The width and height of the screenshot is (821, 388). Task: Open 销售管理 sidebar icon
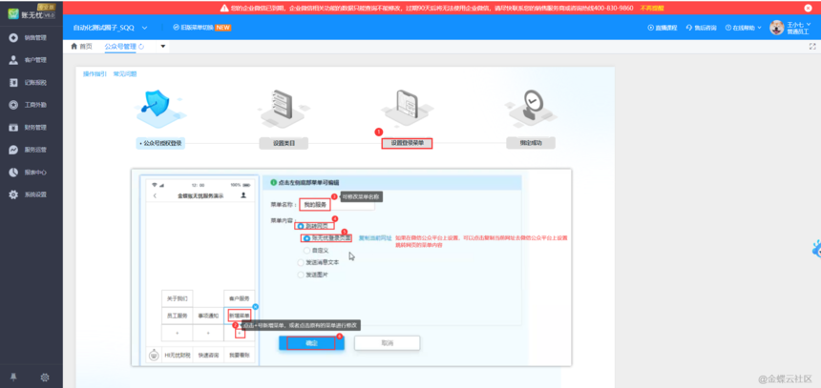13,38
